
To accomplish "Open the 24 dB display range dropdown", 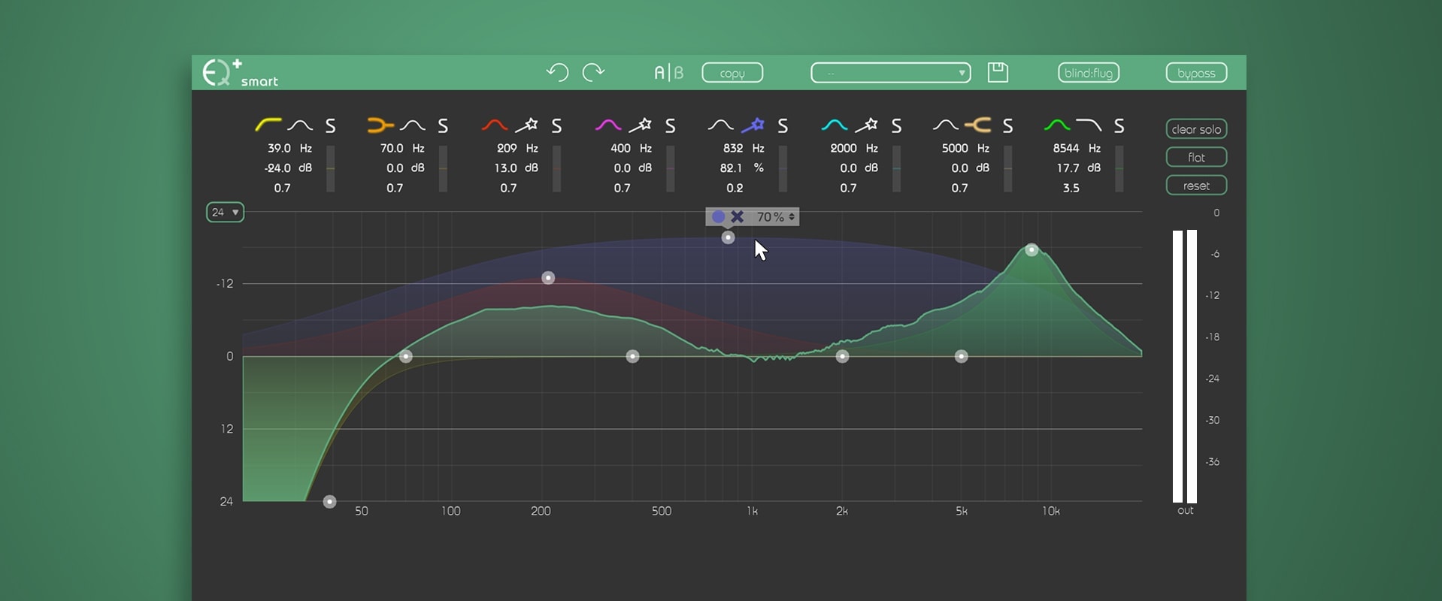I will pos(225,213).
